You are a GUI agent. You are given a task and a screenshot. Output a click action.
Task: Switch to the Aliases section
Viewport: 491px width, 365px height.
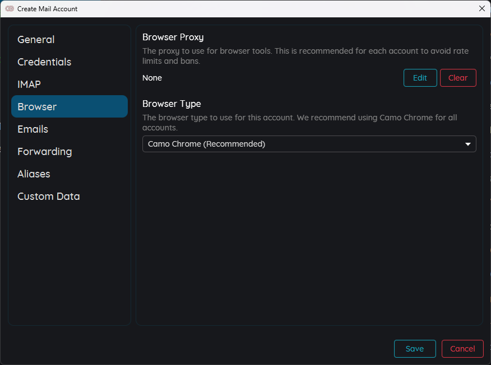point(69,174)
